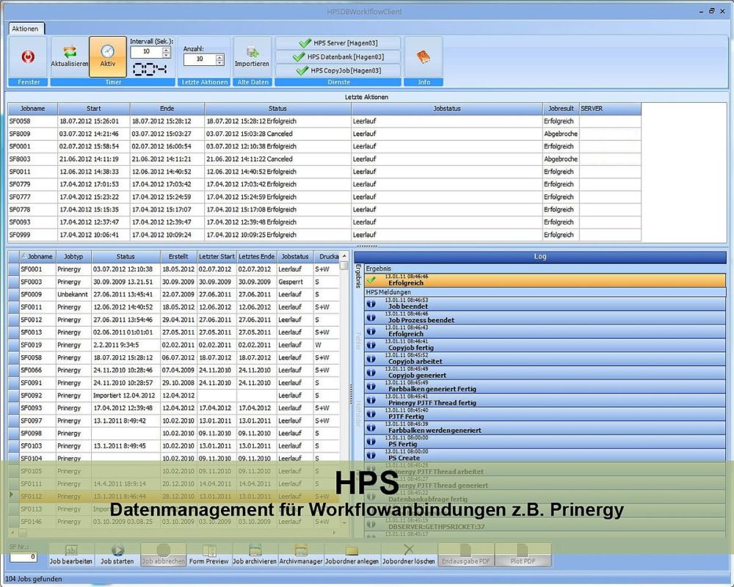Select SF8009 row in Letzte Aktionen table
Screen dimensions: 734x587
pyautogui.click(x=324, y=134)
